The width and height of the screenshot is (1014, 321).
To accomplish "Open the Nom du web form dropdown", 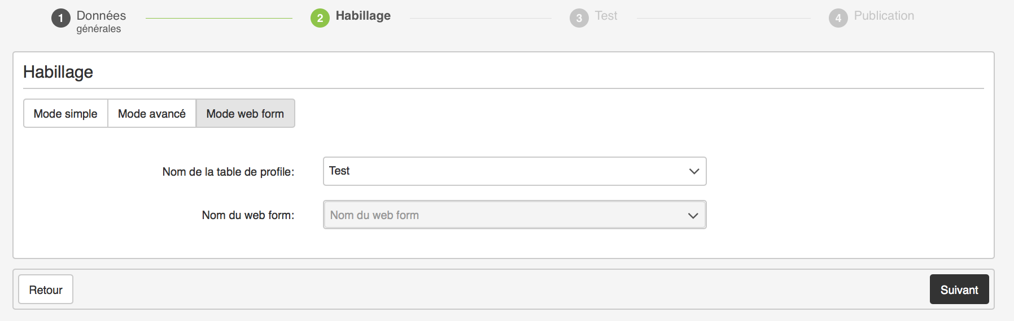I will click(x=502, y=215).
